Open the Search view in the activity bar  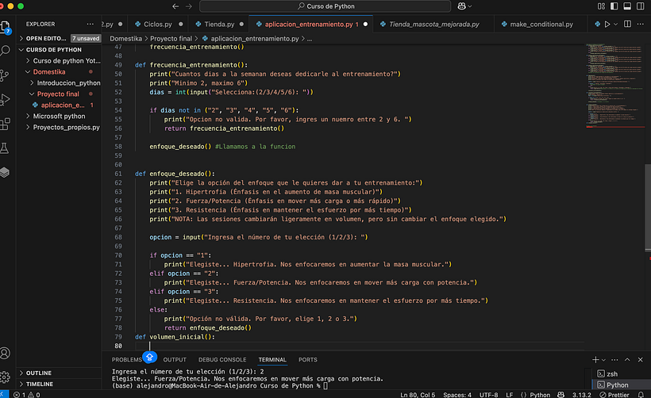(x=5, y=51)
